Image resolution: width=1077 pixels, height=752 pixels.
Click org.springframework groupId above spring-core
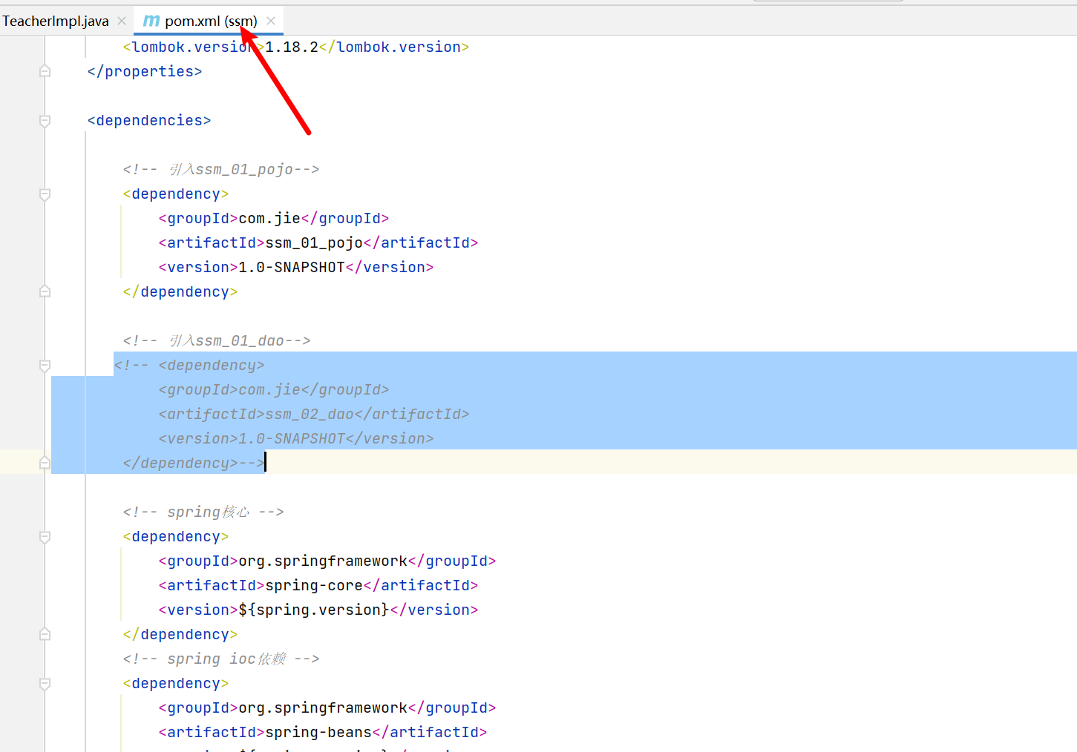(x=327, y=561)
